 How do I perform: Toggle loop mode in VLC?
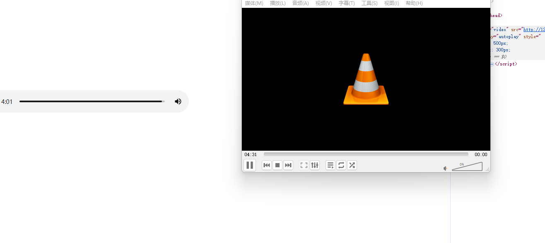tap(341, 165)
